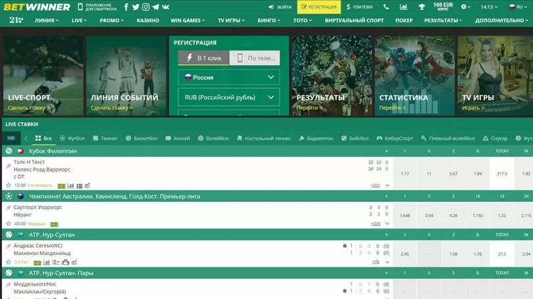Viewport: 533px width, 299px height.
Task: Open the 14:13 time zone dropdown
Action: pyautogui.click(x=489, y=7)
